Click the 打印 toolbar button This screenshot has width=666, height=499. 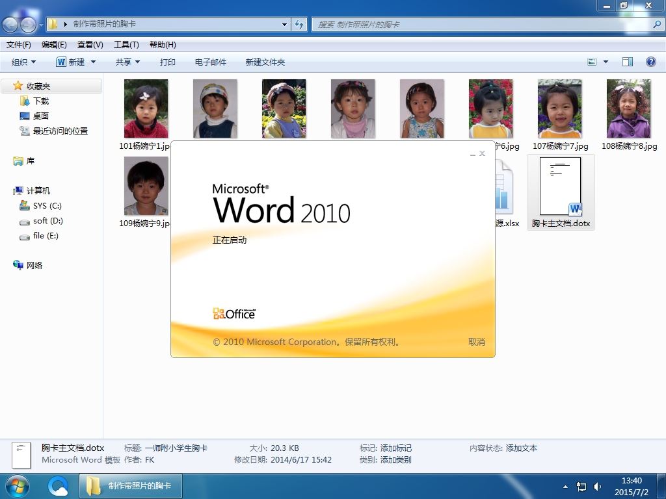tap(167, 62)
